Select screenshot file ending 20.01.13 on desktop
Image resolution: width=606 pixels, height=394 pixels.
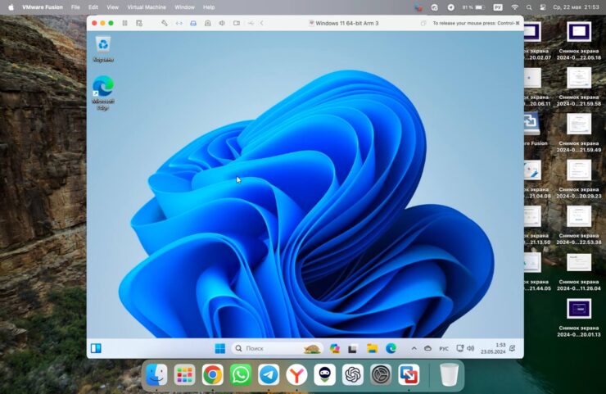click(578, 318)
